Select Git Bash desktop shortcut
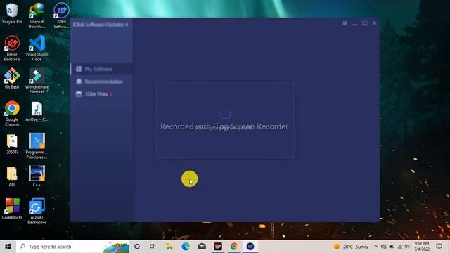450x253 pixels. [12, 78]
